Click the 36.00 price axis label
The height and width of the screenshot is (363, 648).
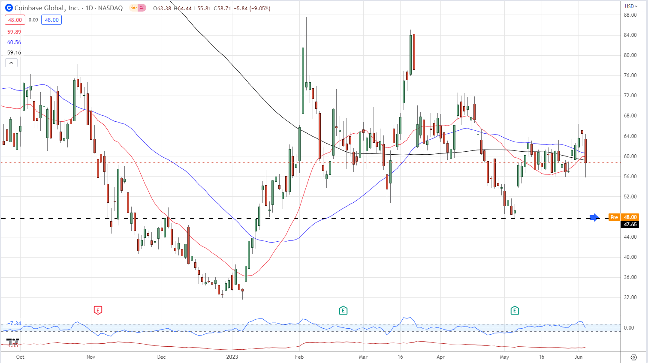630,277
